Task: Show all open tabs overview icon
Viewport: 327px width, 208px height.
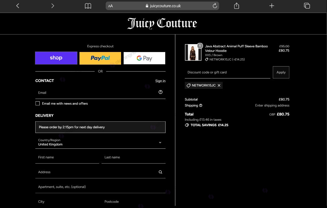Action: [307, 6]
